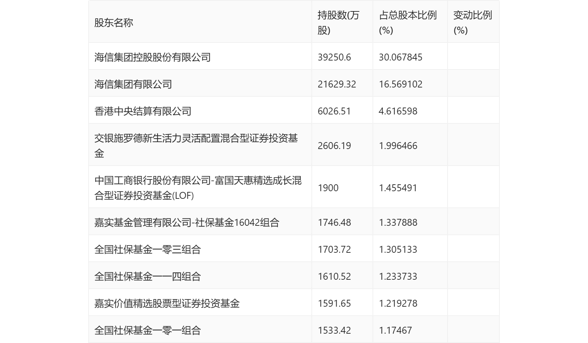Select the value 1703.72
This screenshot has height=343, width=588.
[334, 249]
